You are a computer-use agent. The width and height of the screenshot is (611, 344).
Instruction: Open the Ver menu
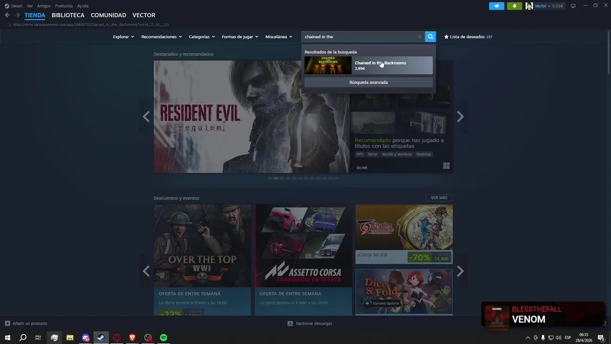pyautogui.click(x=30, y=6)
